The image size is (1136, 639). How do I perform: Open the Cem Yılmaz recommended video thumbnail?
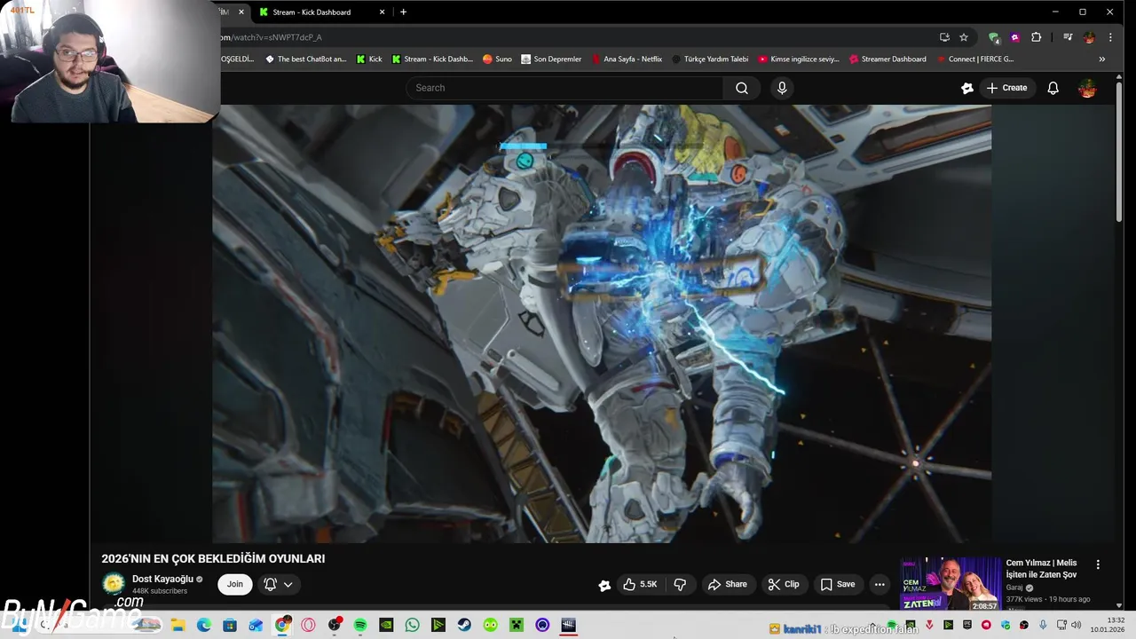pyautogui.click(x=951, y=584)
